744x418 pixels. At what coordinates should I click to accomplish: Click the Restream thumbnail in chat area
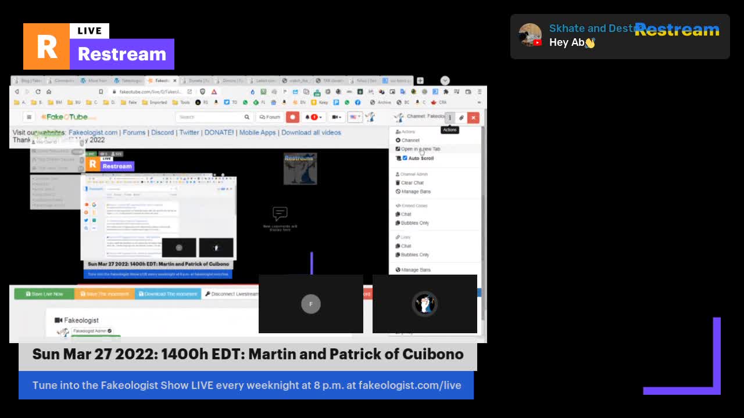300,168
